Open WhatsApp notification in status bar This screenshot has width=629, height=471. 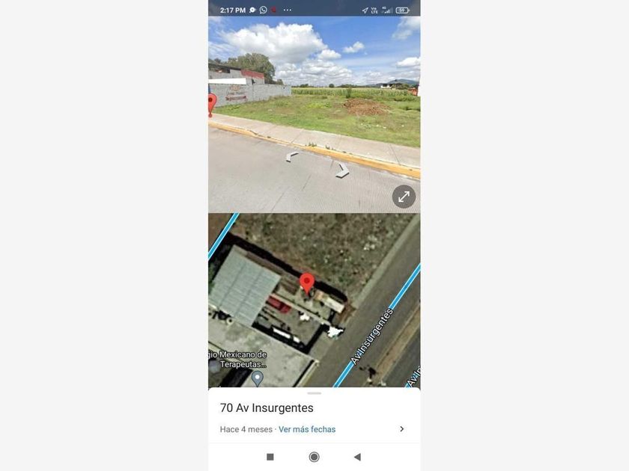point(263,10)
